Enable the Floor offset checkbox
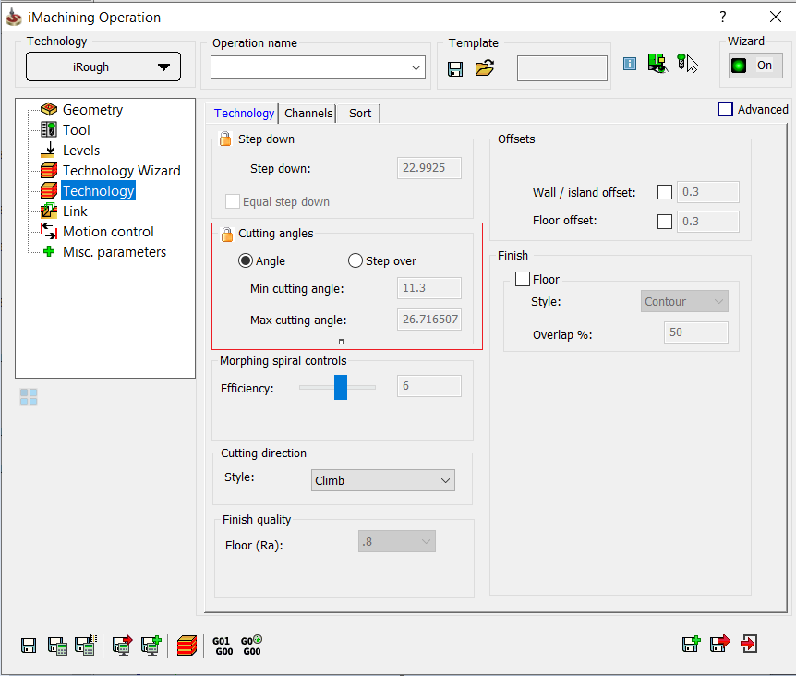This screenshot has width=796, height=676. (665, 222)
